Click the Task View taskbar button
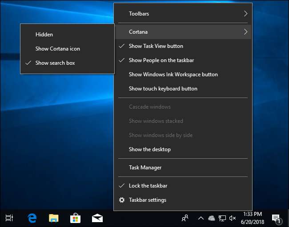 pyautogui.click(x=9, y=218)
